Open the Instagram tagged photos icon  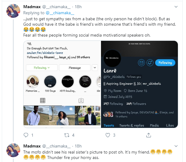(x=81, y=100)
